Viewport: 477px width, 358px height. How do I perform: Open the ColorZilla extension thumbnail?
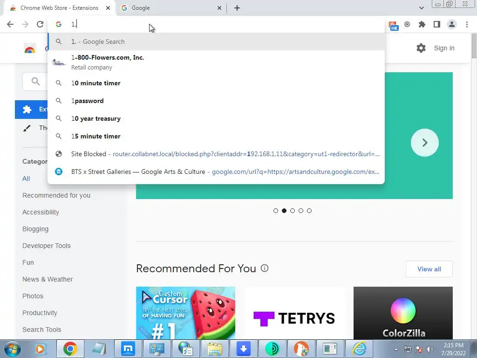coord(403,313)
